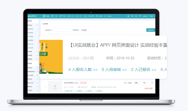188x111 pixels.
Task: Open 0 人待审核 link in enlarged card
Action: [114, 69]
